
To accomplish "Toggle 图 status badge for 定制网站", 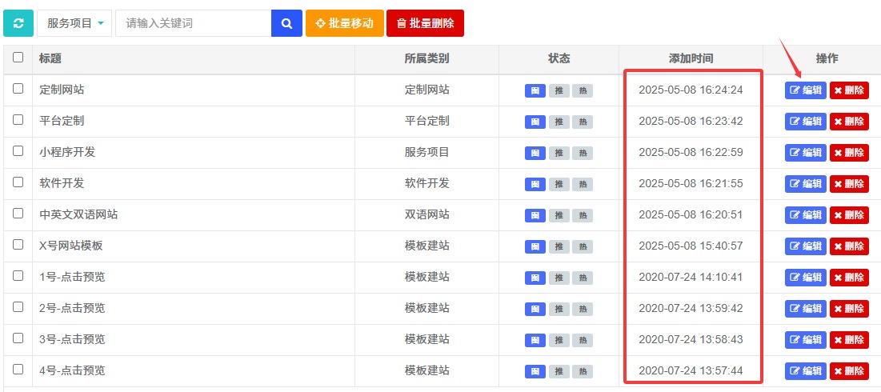I will pos(535,90).
